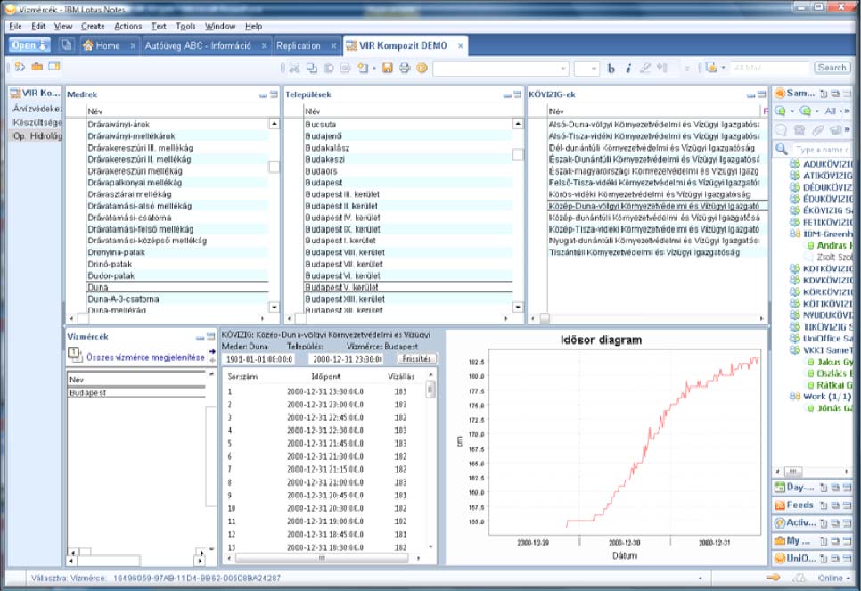
Task: Click Összes vízmérce megjelenítése link
Action: tap(145, 357)
